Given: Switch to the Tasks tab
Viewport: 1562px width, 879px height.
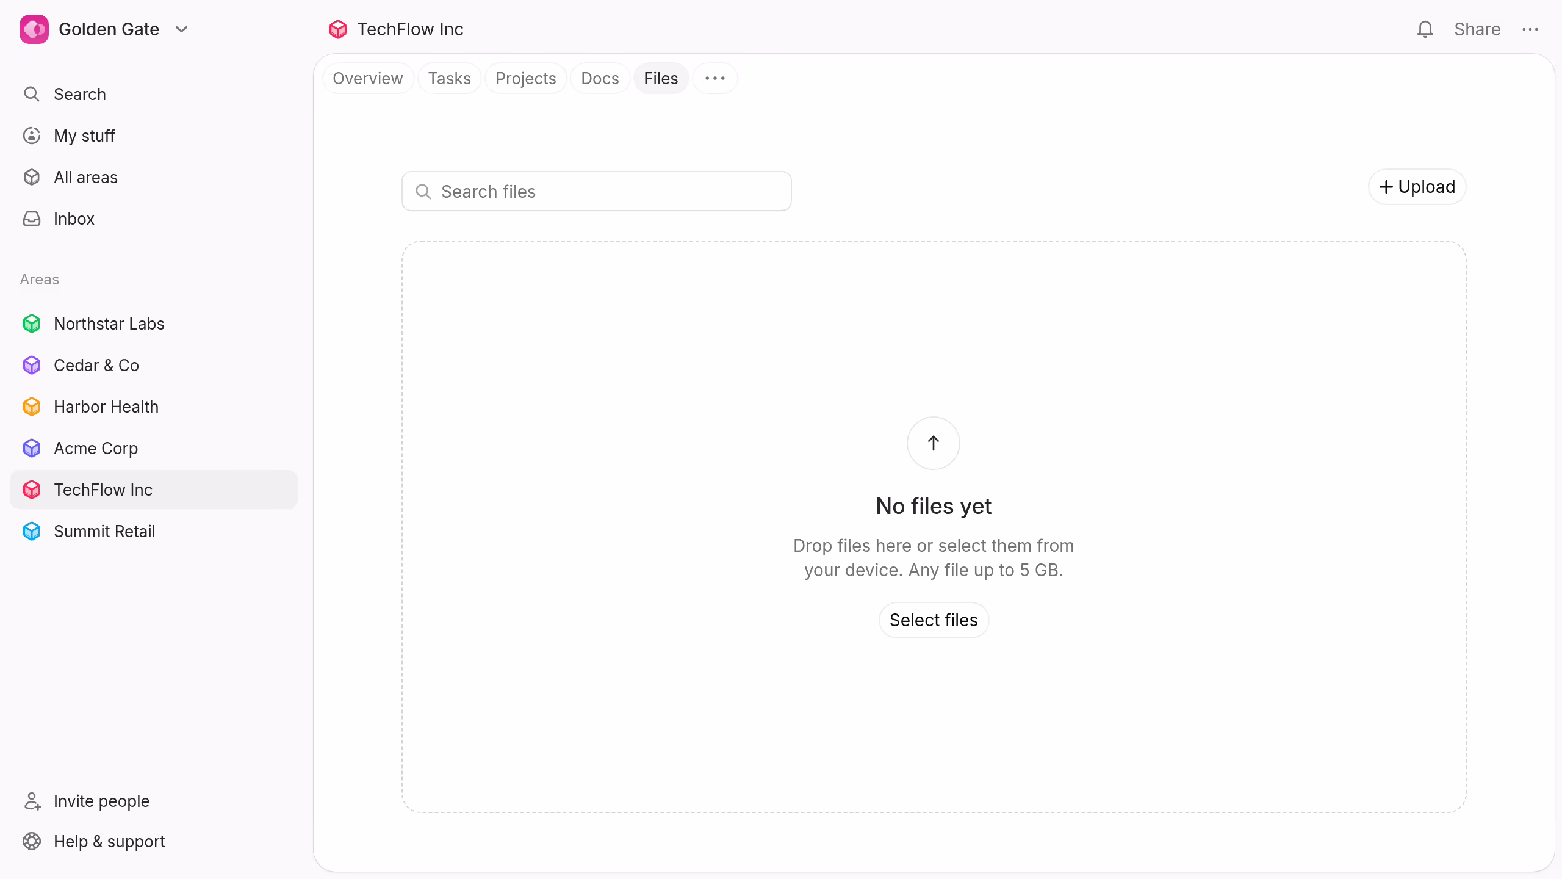Looking at the screenshot, I should [450, 78].
